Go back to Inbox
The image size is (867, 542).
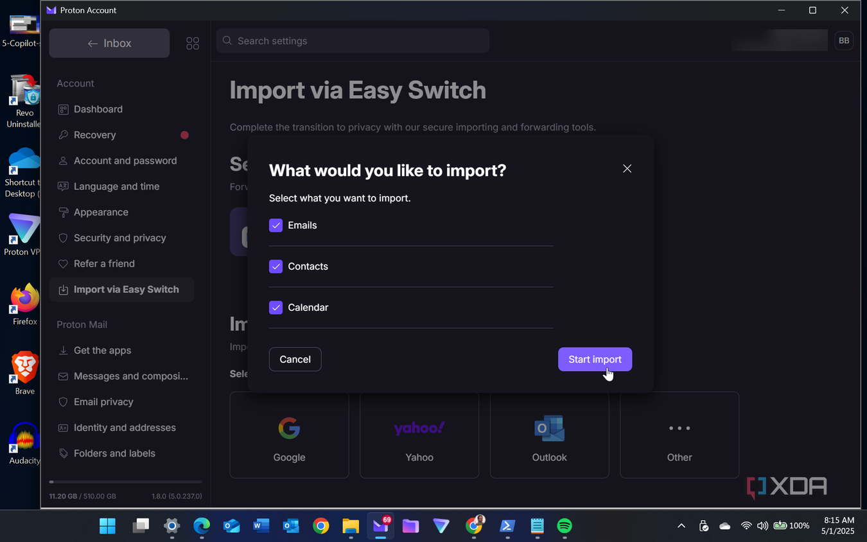tap(109, 43)
